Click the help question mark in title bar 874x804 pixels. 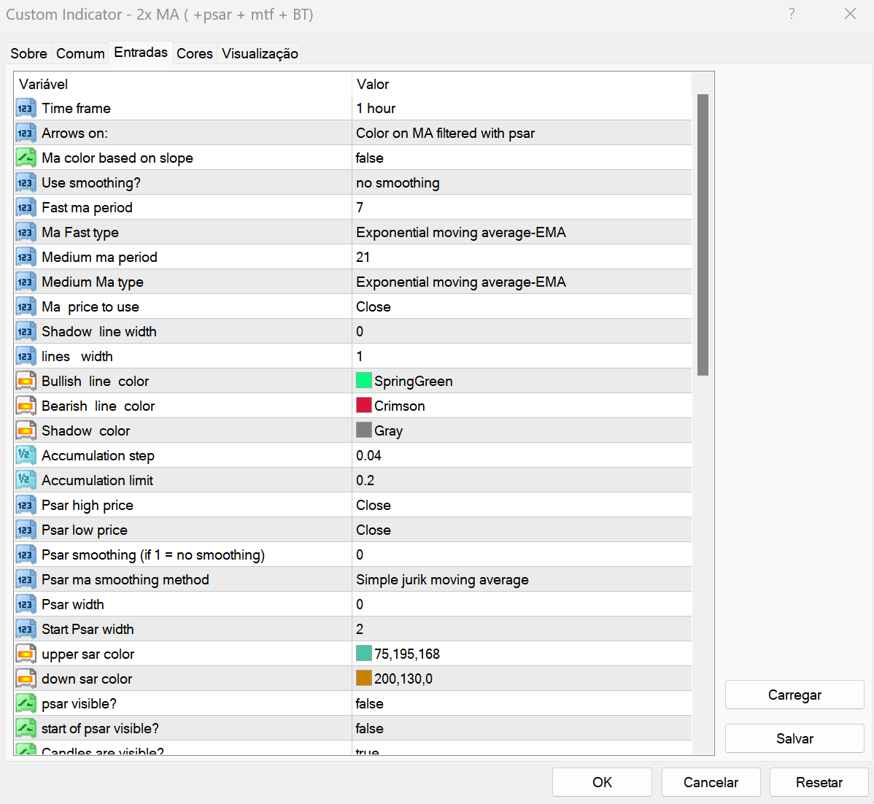[x=792, y=14]
